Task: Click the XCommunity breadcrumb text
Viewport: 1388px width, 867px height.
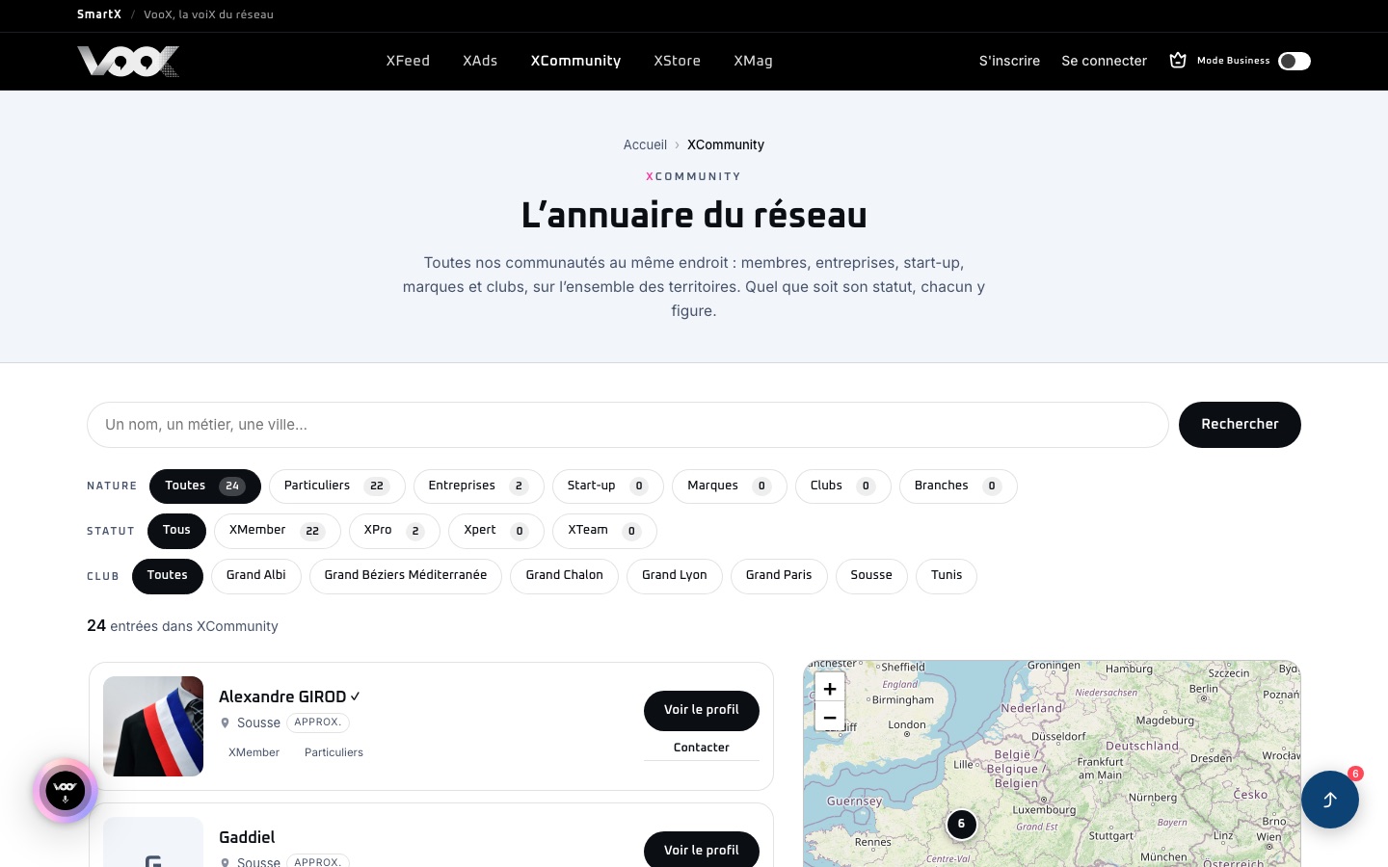Action: click(x=726, y=144)
